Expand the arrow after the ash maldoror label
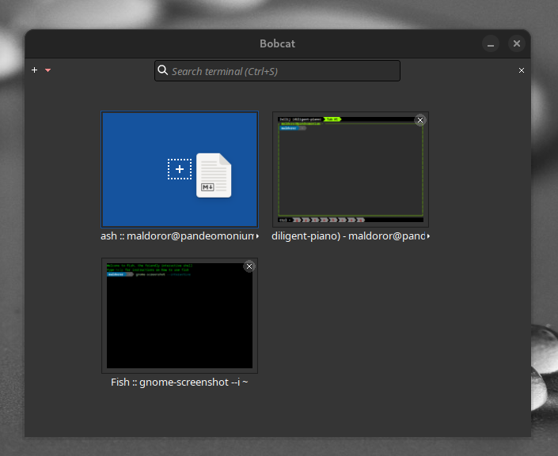The height and width of the screenshot is (456, 558). tap(257, 236)
